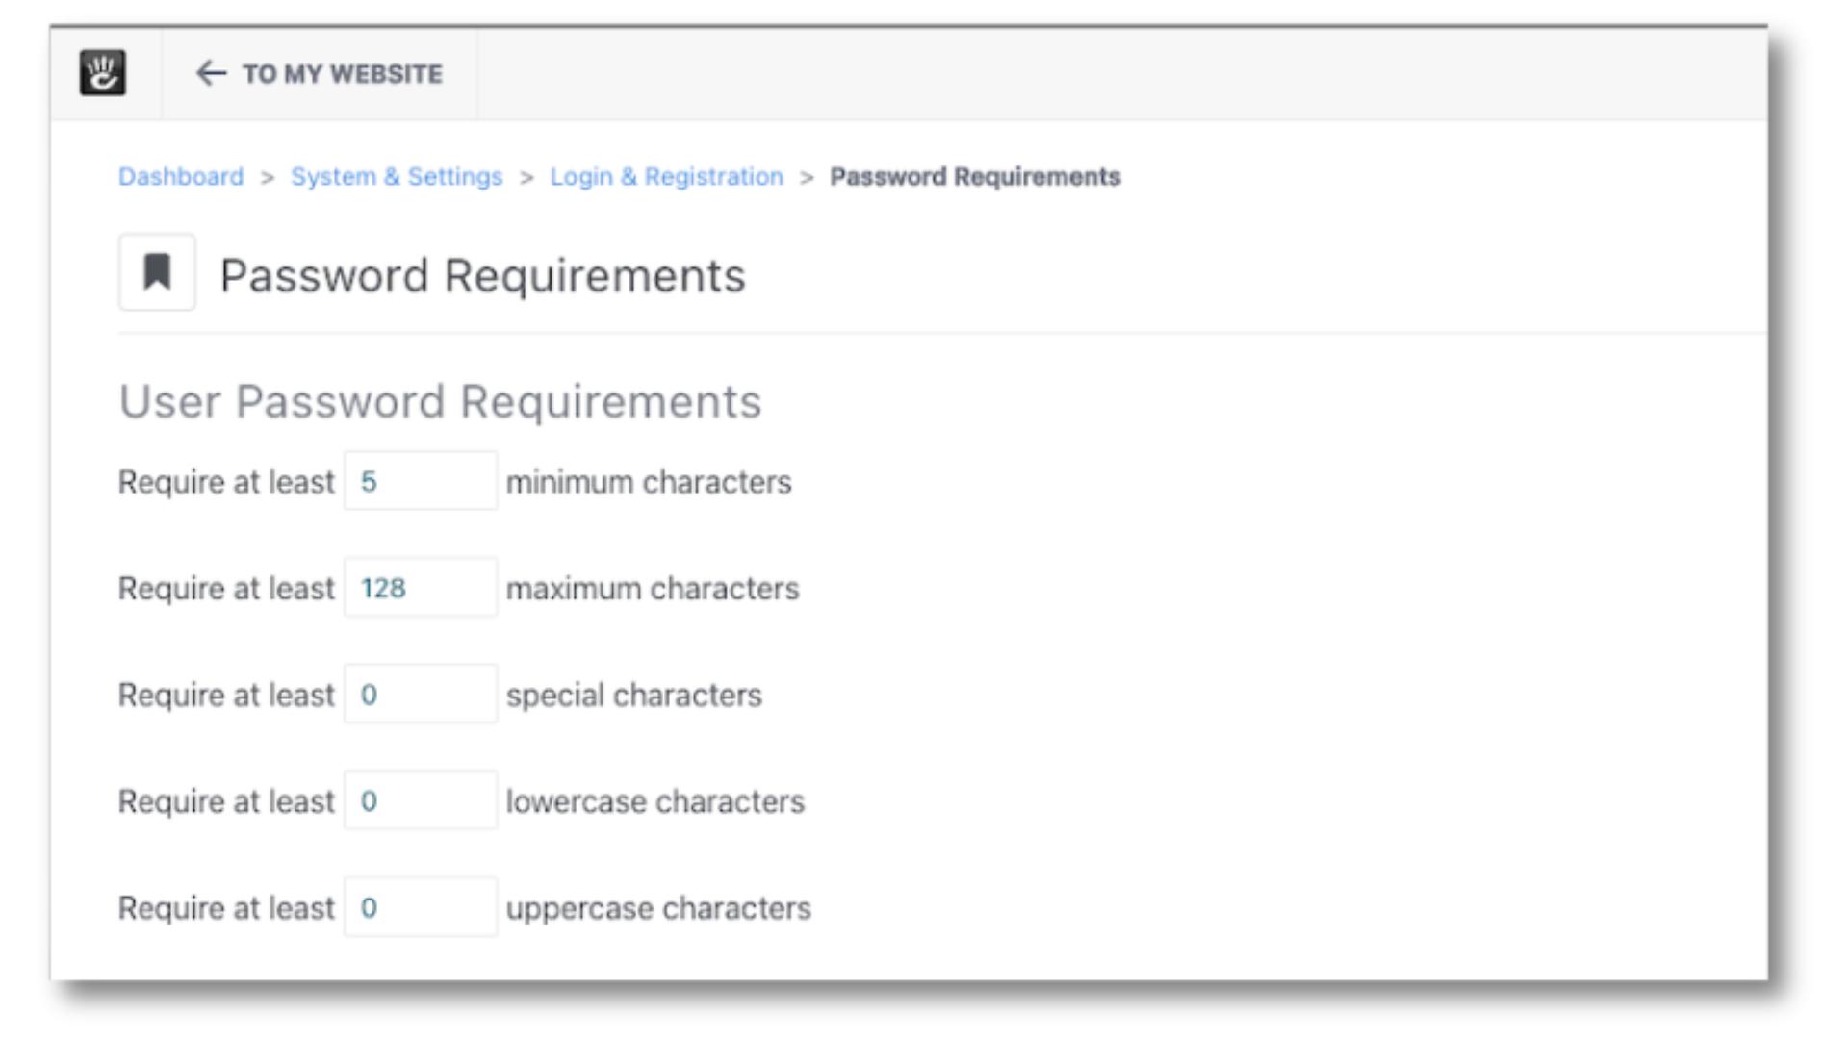This screenshot has height=1039, width=1848.
Task: Click the bookmark icon next to page title
Action: pos(157,276)
